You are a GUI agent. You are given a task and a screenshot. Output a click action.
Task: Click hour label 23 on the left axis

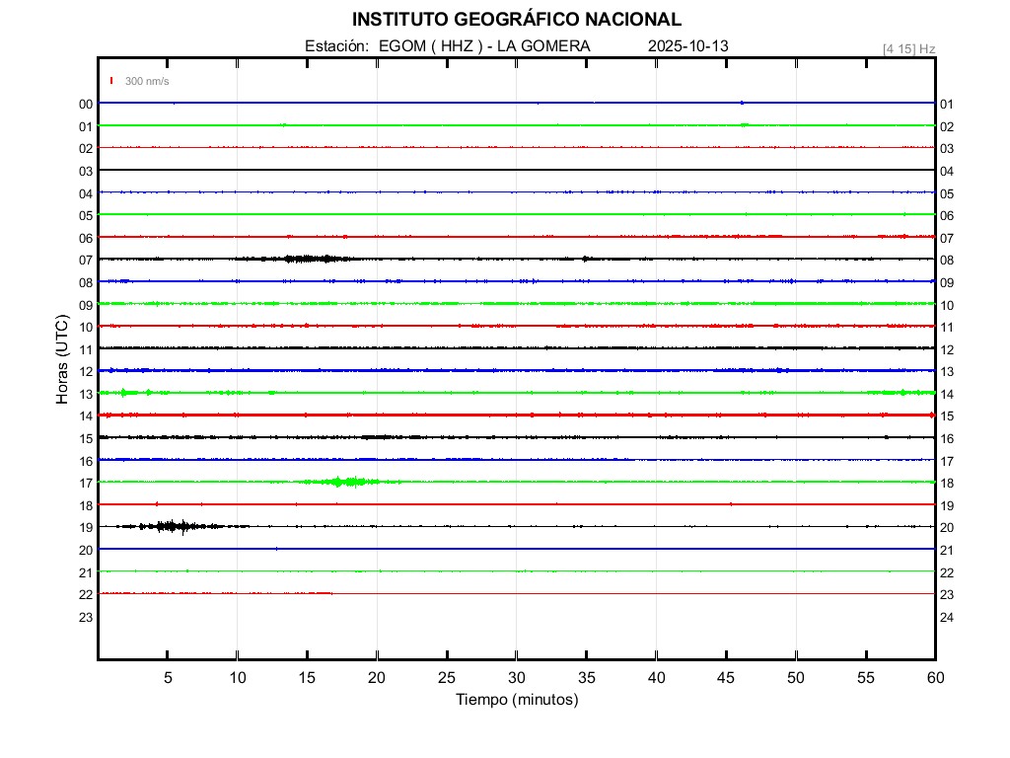pyautogui.click(x=86, y=618)
